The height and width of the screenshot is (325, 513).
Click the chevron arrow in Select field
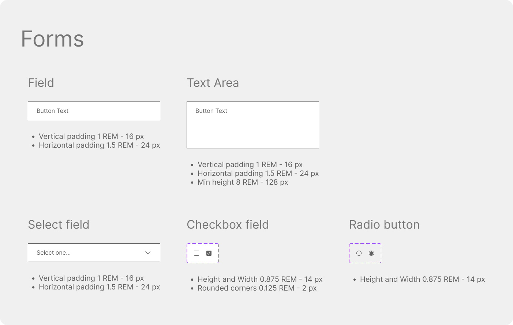(x=148, y=252)
